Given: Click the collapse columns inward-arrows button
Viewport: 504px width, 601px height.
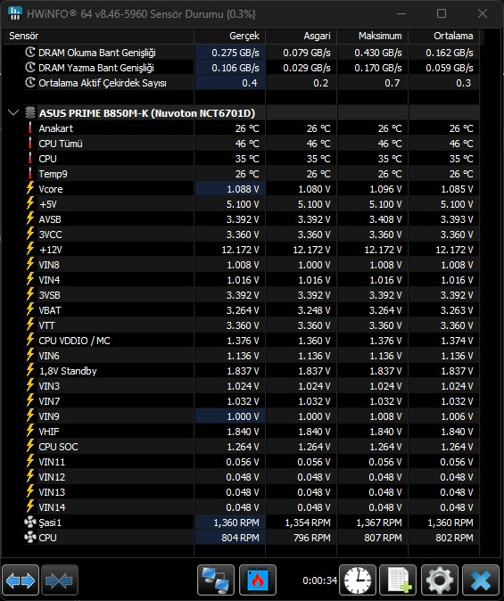Looking at the screenshot, I should (60, 580).
